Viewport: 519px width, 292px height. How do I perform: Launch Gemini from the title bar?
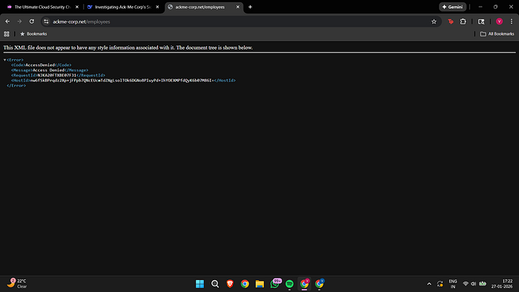pyautogui.click(x=452, y=7)
